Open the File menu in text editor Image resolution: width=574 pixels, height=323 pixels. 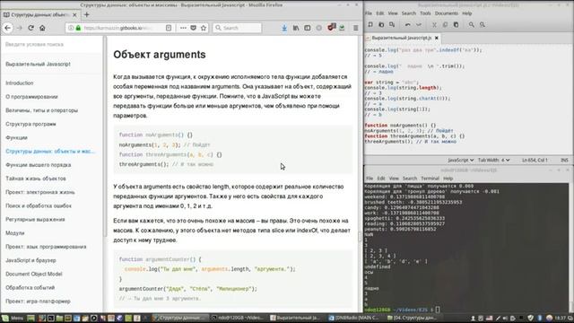tap(369, 13)
